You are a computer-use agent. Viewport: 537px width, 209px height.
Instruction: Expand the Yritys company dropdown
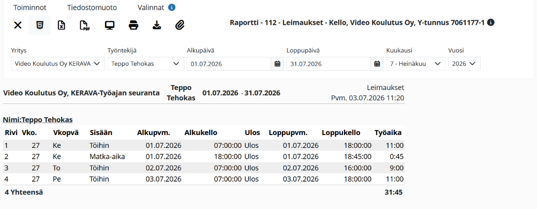click(x=58, y=64)
